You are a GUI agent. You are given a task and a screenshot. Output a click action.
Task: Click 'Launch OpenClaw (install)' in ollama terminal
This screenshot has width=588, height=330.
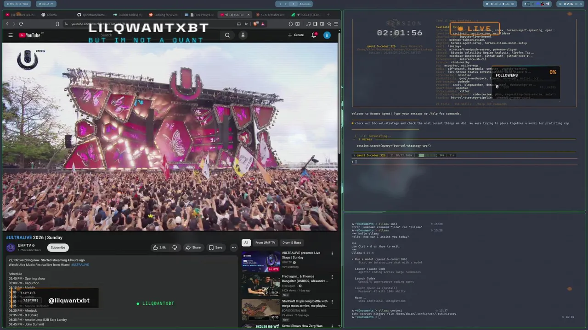[x=376, y=288]
